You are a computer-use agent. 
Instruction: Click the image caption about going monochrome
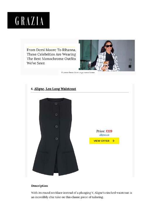78,72
